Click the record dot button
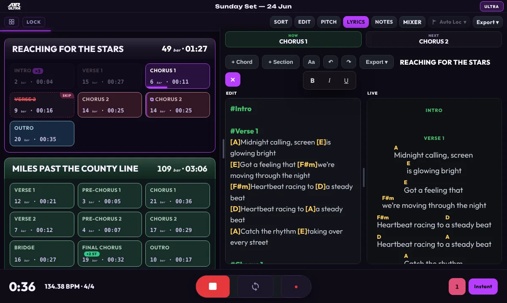507x303 pixels. [x=296, y=287]
